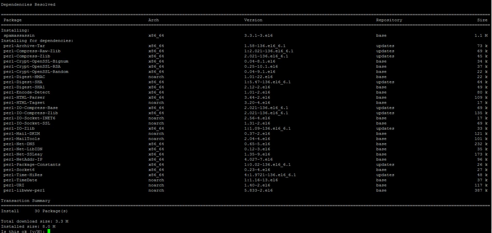This screenshot has height=233, width=492.
Task: Select version 4:1.9721-136.el6_6.1 of perl-Time-HiRes
Action: tap(270, 175)
